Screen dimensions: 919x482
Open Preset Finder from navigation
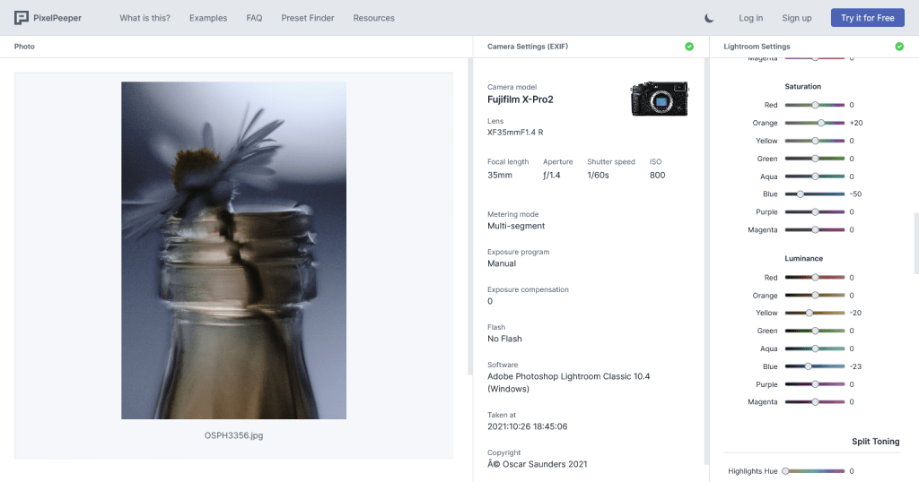click(x=308, y=18)
